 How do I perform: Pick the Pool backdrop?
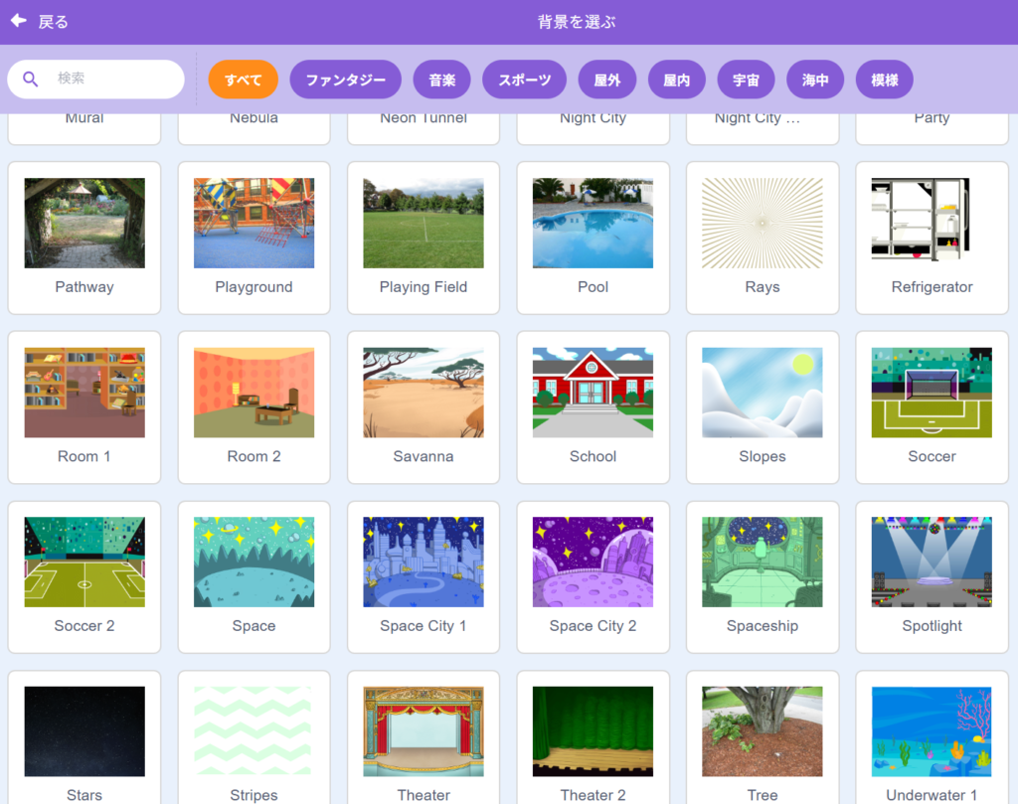[593, 224]
